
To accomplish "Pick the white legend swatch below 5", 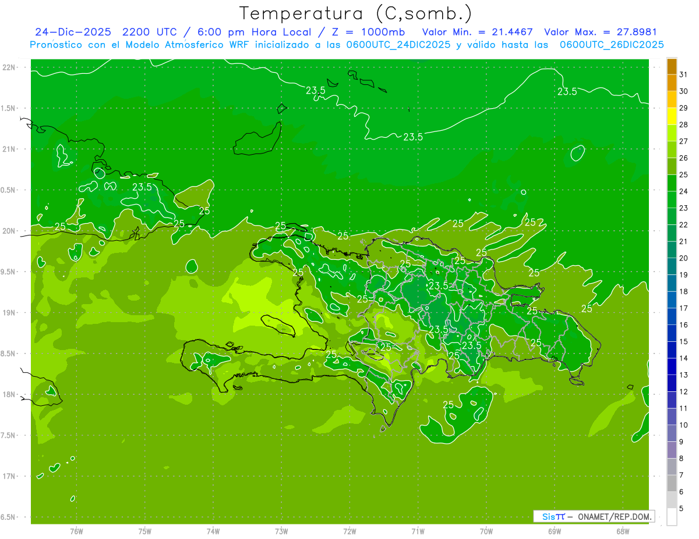I will [672, 517].
